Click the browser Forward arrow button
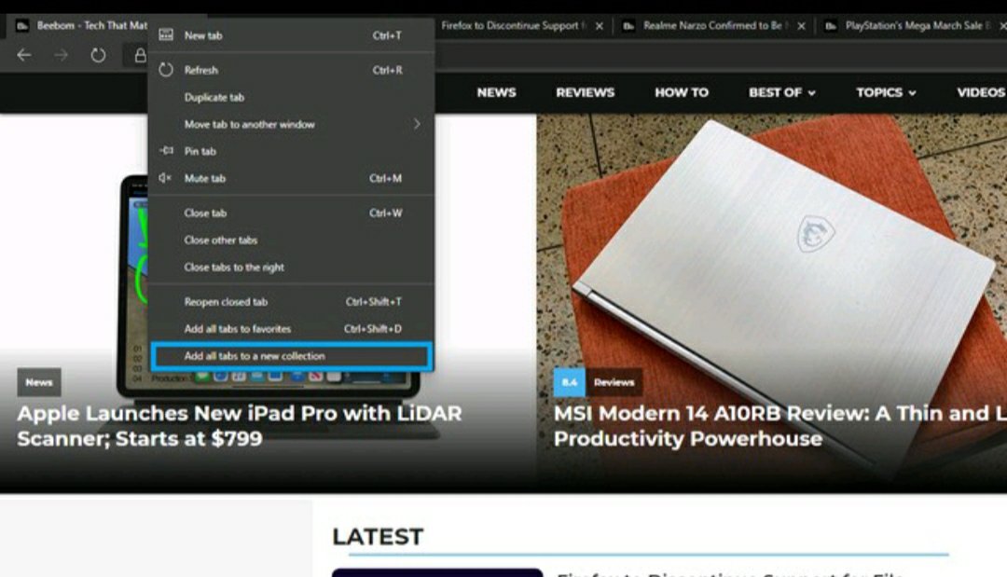 pyautogui.click(x=61, y=56)
